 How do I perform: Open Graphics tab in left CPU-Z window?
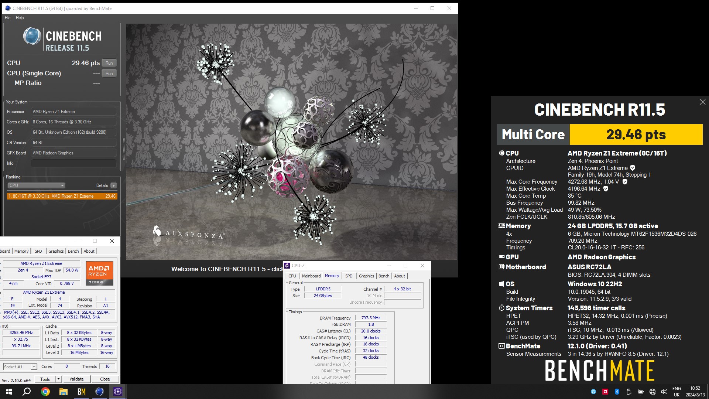click(x=56, y=251)
